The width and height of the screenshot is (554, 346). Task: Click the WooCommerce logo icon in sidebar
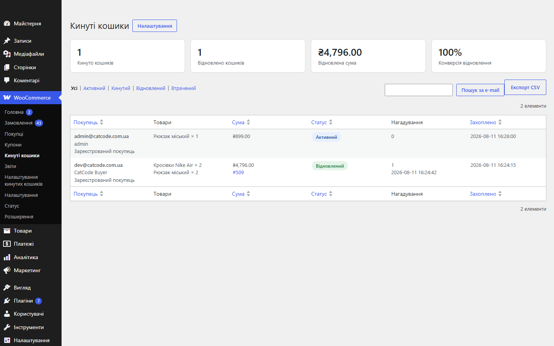pyautogui.click(x=7, y=98)
